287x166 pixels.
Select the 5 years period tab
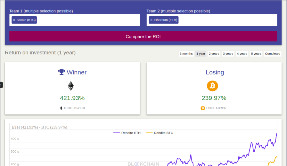click(256, 54)
